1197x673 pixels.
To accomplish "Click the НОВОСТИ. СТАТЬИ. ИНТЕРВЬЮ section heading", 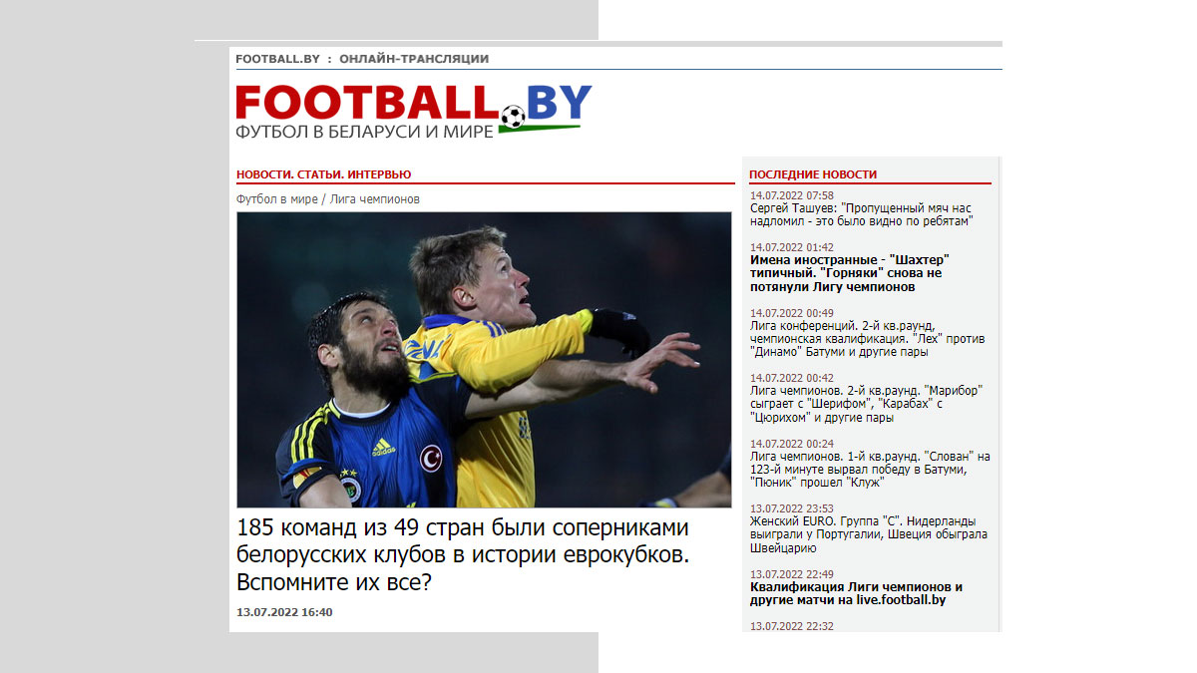I will [323, 174].
